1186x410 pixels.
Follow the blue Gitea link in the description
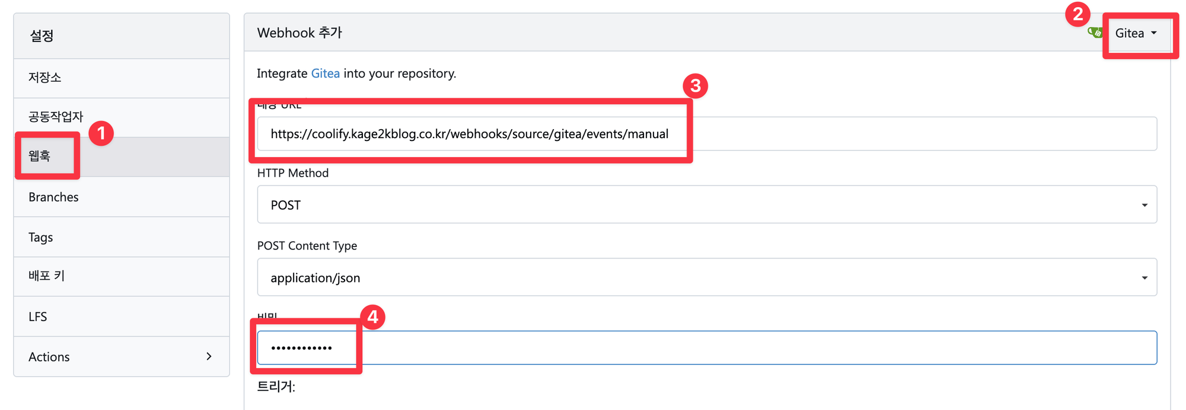pyautogui.click(x=325, y=73)
